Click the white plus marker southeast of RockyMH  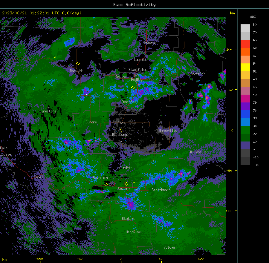(x=87, y=94)
